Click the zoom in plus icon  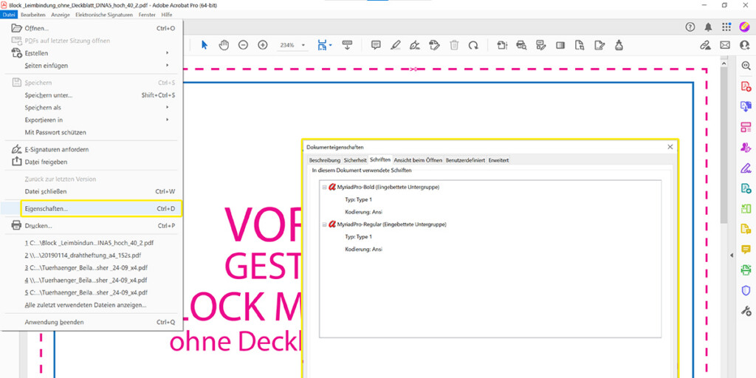pos(262,45)
